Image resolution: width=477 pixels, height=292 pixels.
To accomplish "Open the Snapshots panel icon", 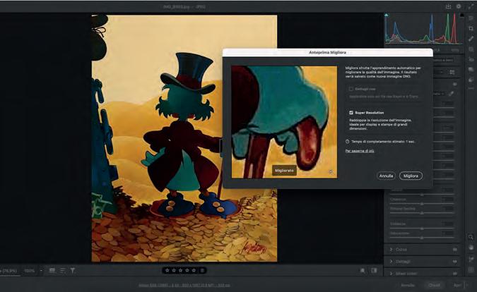I will click(471, 70).
